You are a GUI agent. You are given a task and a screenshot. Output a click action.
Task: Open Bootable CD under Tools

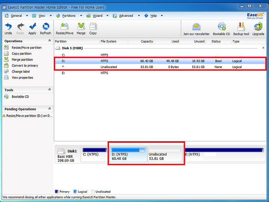[20, 97]
